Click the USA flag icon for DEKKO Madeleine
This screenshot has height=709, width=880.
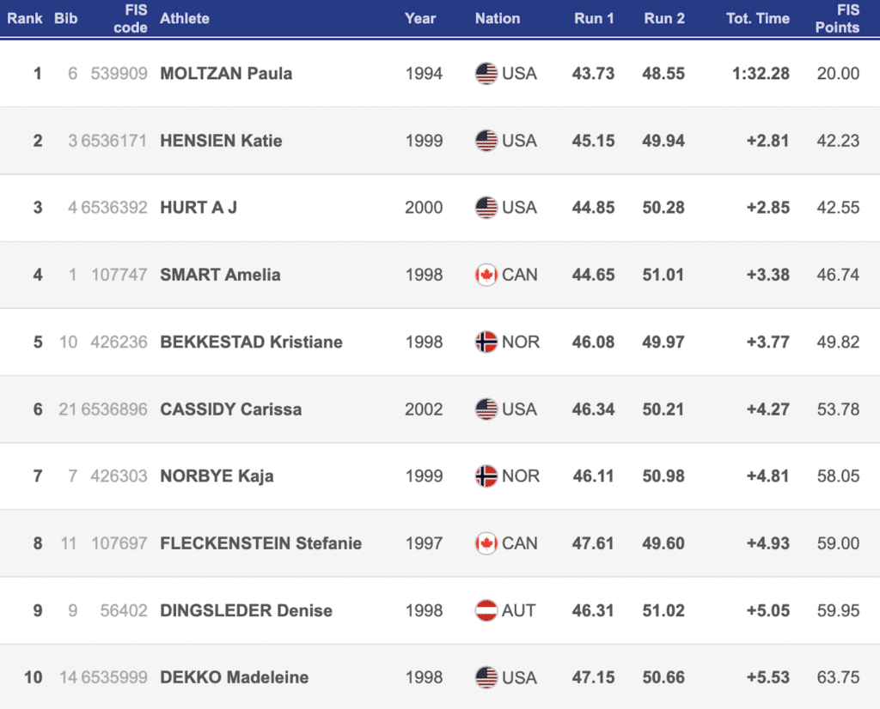tap(486, 677)
